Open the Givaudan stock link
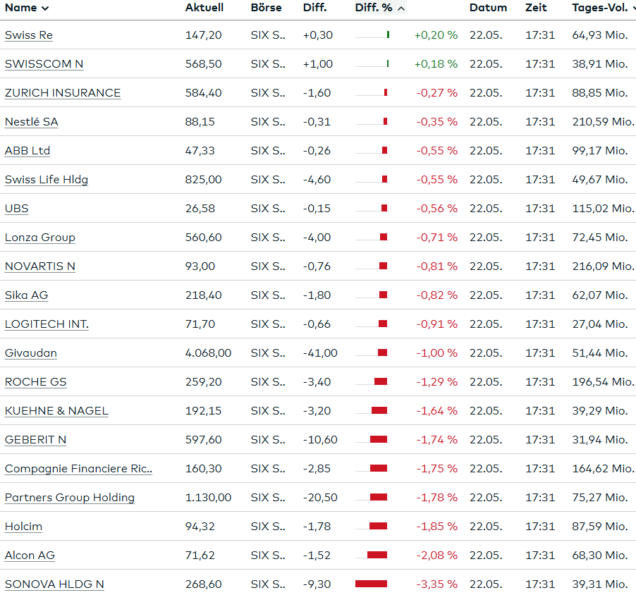Screen dimensions: 636x595 tap(31, 353)
